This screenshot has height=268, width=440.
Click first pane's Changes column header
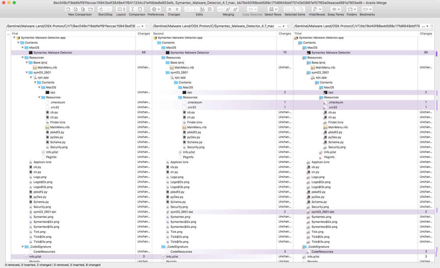tap(144, 33)
